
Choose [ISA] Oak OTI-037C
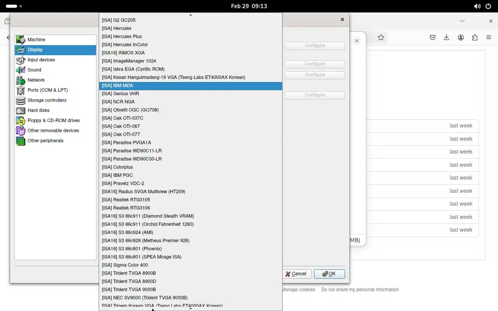(x=191, y=118)
